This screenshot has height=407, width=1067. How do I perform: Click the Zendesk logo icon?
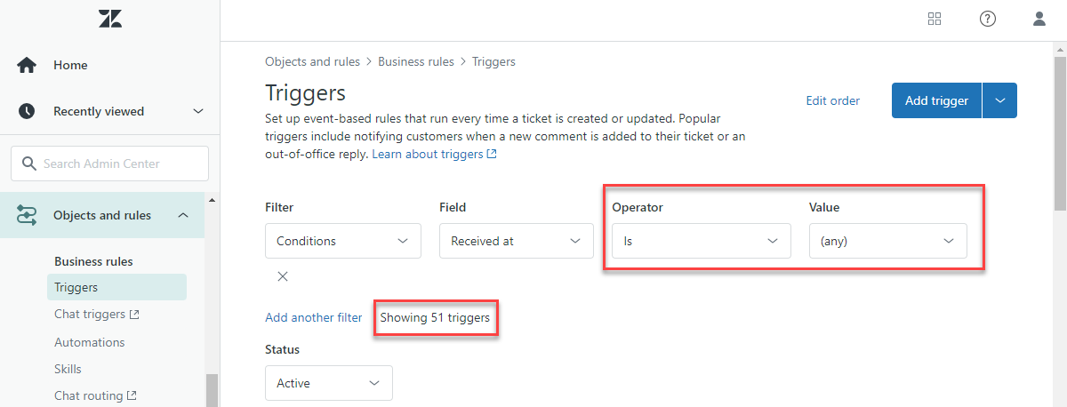click(110, 19)
